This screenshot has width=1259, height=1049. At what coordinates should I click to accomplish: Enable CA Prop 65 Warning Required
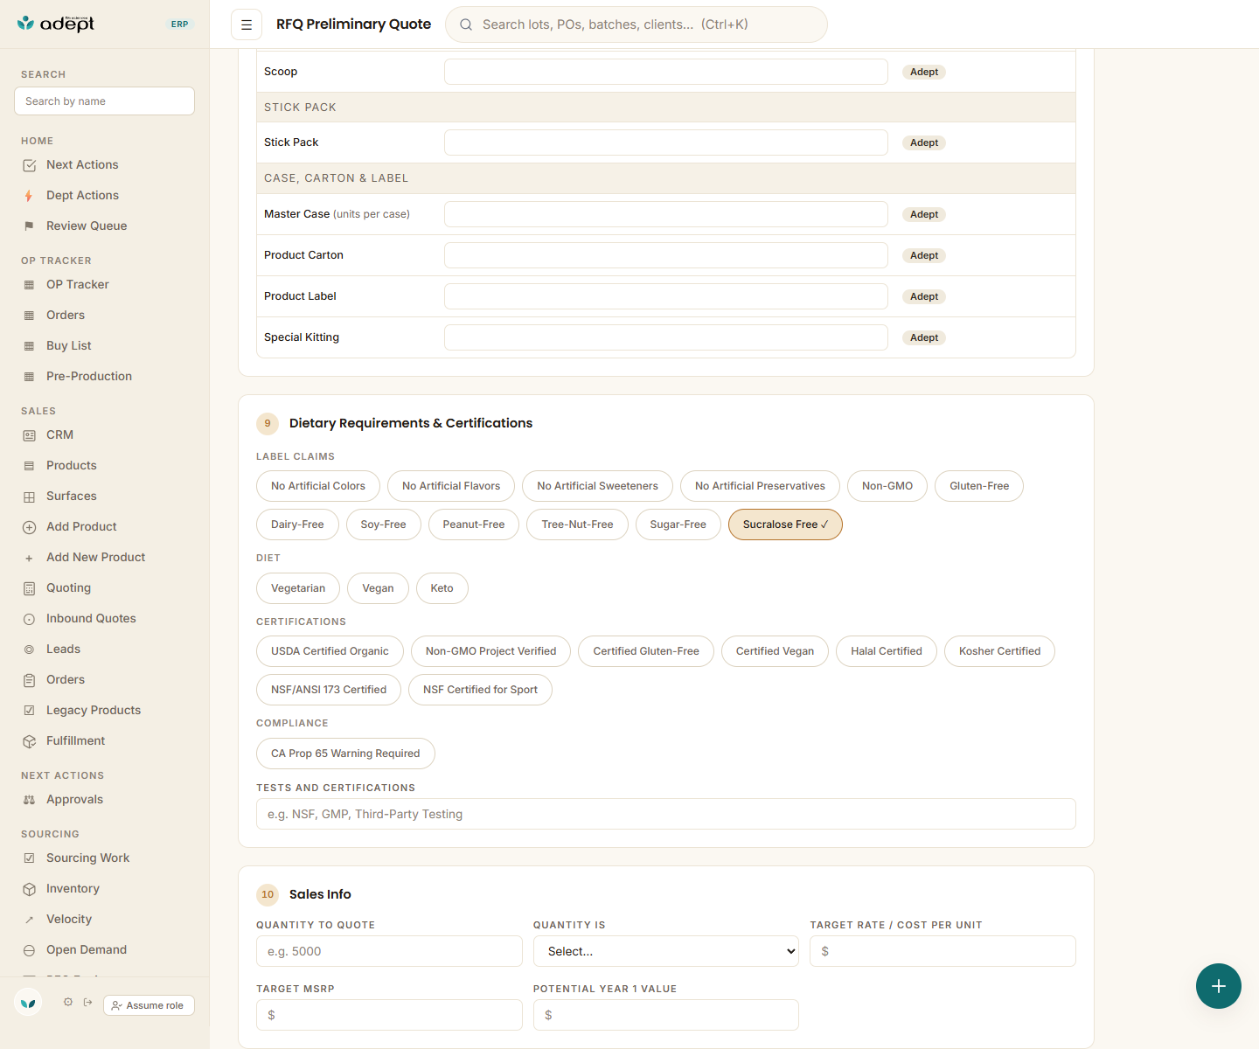tap(345, 754)
